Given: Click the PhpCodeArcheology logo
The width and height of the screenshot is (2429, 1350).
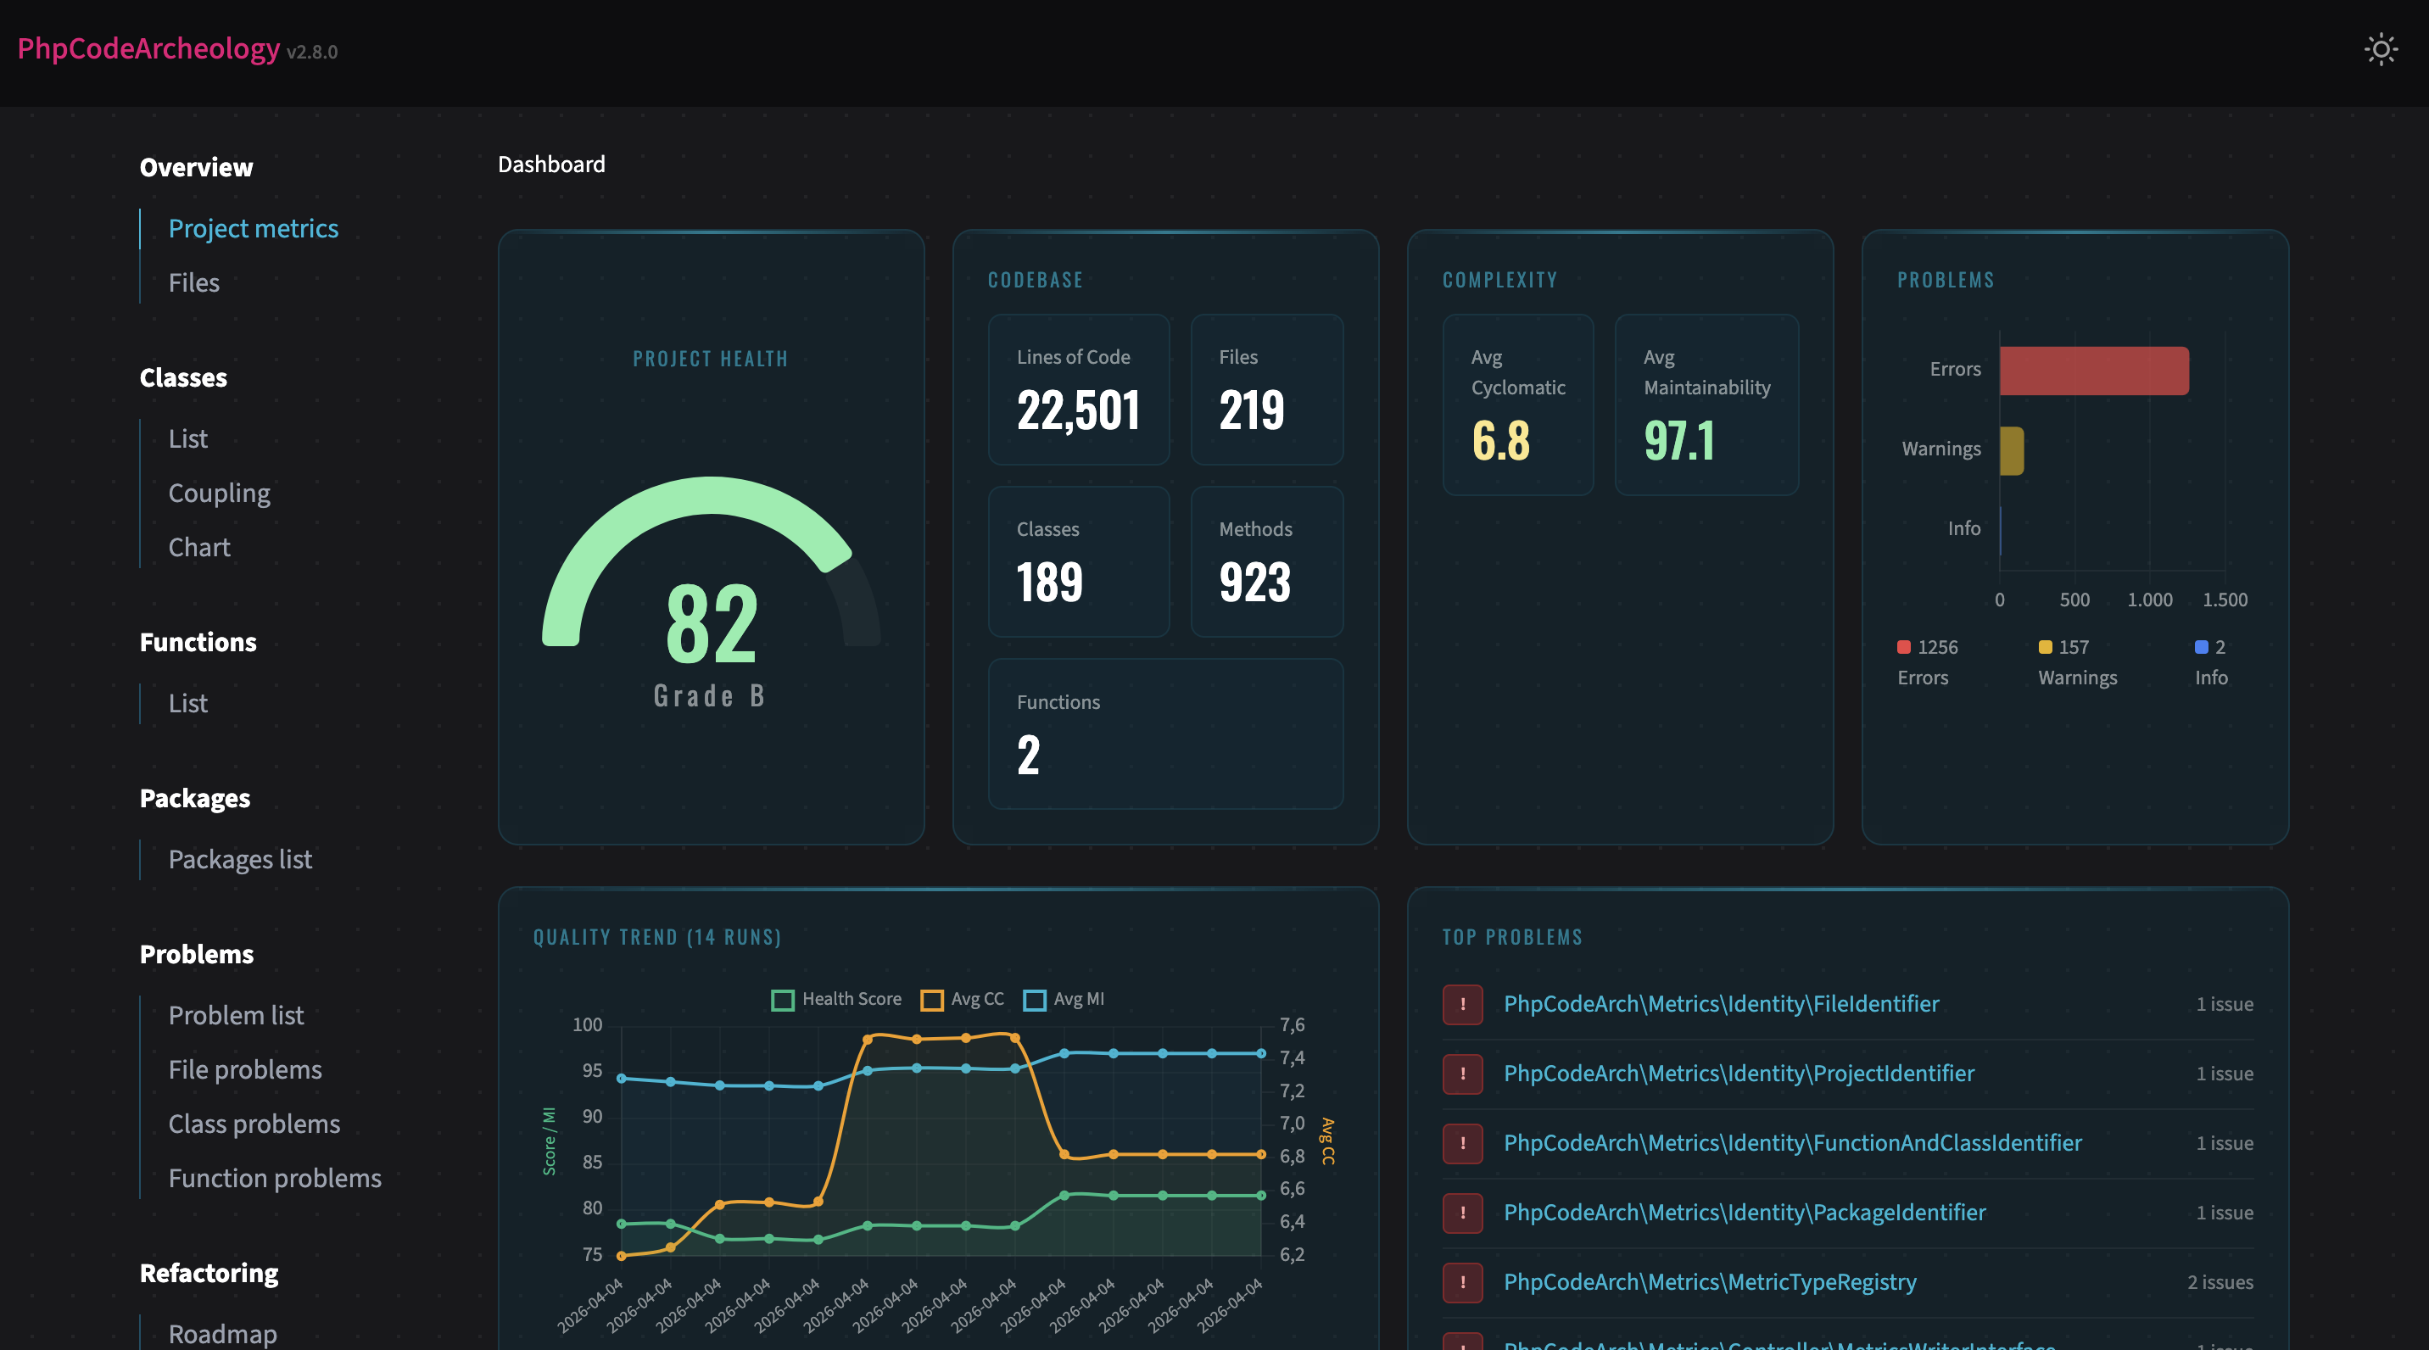Looking at the screenshot, I should 147,49.
